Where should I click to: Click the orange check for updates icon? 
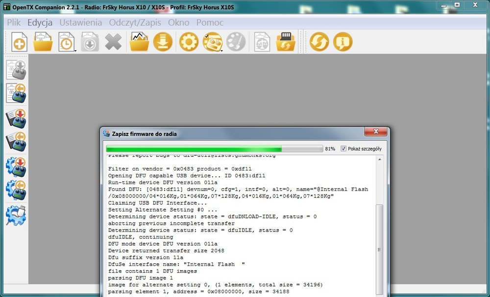(319, 42)
